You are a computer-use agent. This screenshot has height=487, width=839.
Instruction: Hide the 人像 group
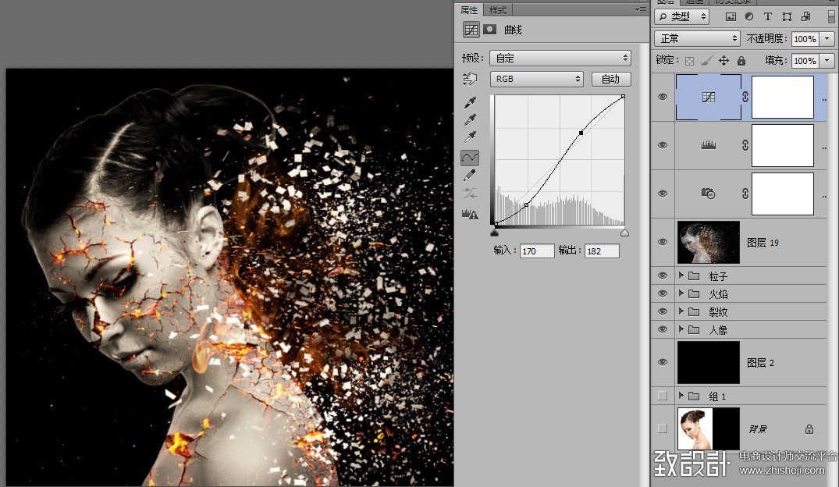[x=663, y=329]
